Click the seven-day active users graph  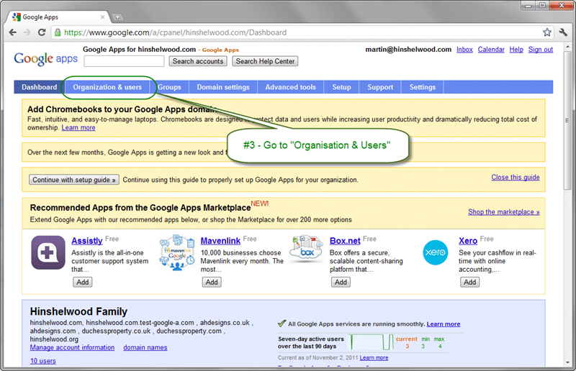click(371, 342)
